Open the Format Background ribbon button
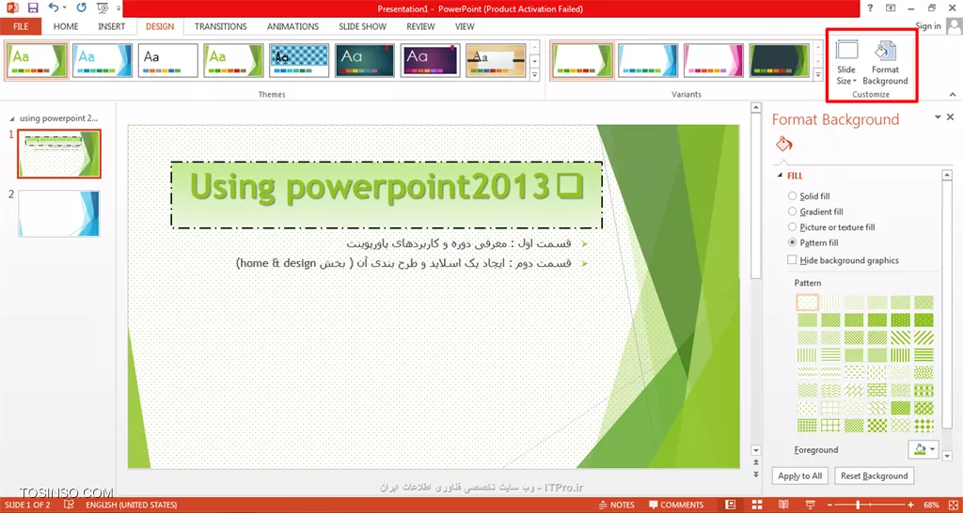Screen dimensions: 963x513 coord(885,63)
